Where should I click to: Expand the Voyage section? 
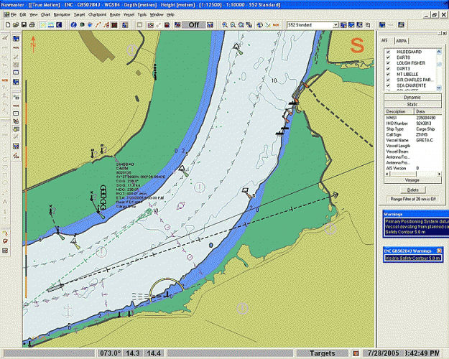pos(412,180)
